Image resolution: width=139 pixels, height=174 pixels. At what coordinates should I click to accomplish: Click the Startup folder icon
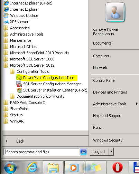(x=6, y=115)
